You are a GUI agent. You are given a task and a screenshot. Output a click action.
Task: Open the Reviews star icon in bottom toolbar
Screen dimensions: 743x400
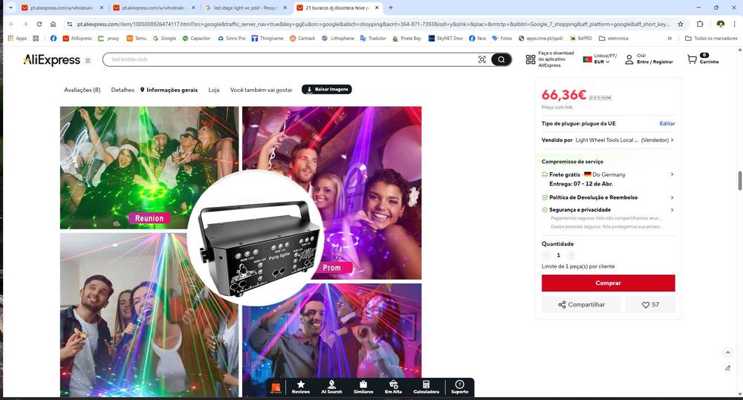300,387
